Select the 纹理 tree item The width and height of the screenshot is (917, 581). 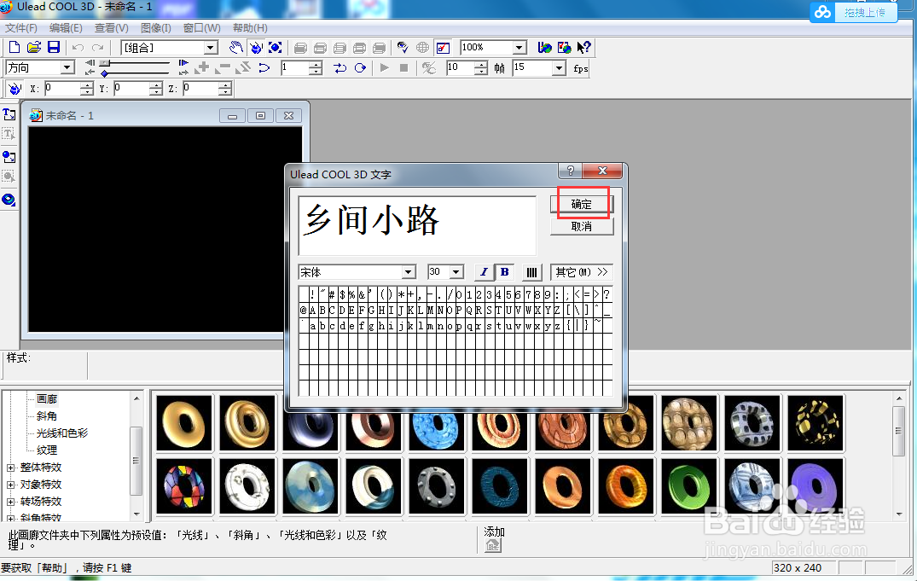point(47,450)
